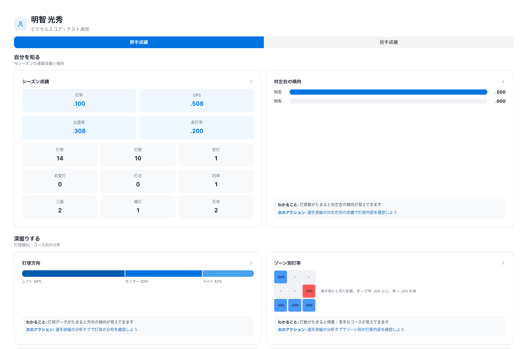Expand the シーズン成績 card chevron
The image size is (529, 349).
pyautogui.click(x=251, y=82)
